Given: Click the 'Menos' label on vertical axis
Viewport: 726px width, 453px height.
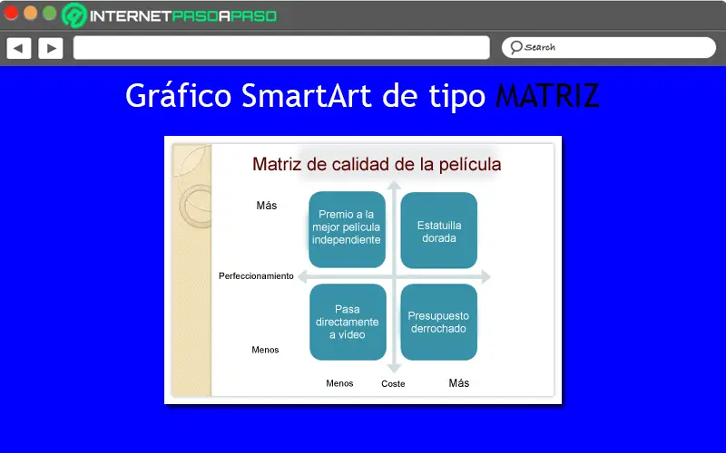Looking at the screenshot, I should pyautogui.click(x=265, y=350).
